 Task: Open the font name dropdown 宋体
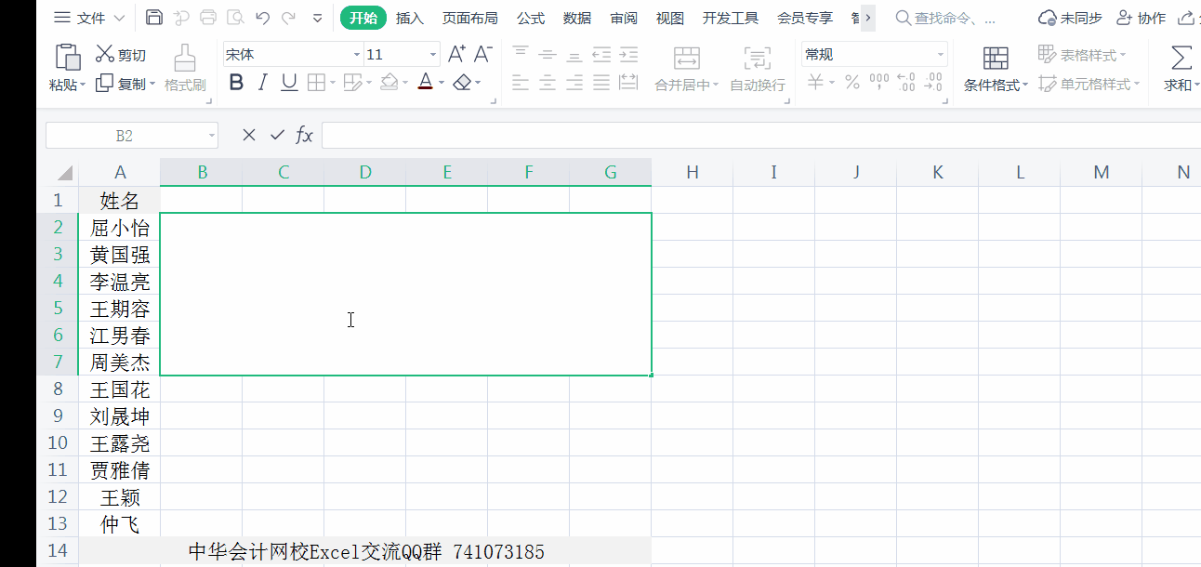[356, 55]
